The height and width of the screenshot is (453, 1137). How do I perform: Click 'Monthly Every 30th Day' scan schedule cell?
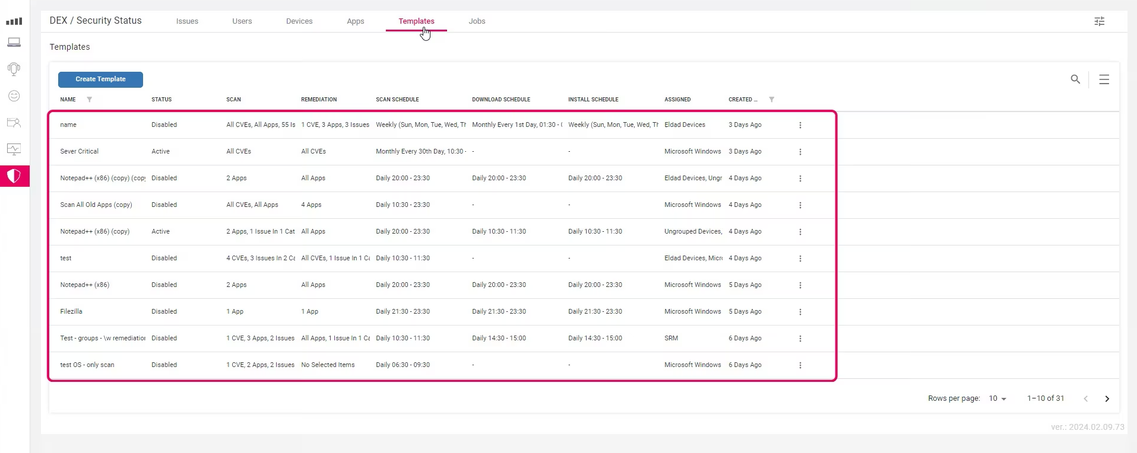[421, 152]
